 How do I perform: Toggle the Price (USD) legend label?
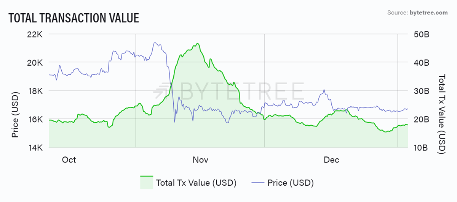[290, 183]
